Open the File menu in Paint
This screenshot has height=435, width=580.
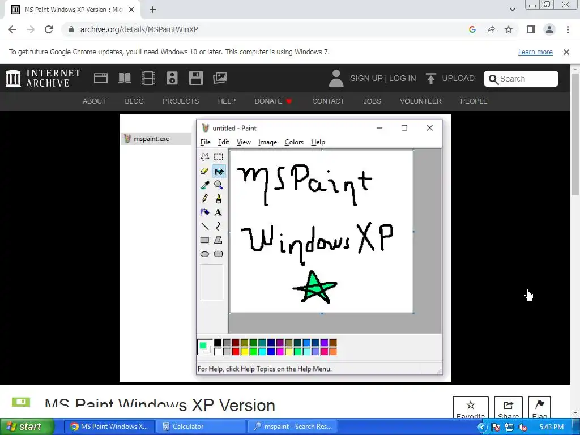coord(205,142)
